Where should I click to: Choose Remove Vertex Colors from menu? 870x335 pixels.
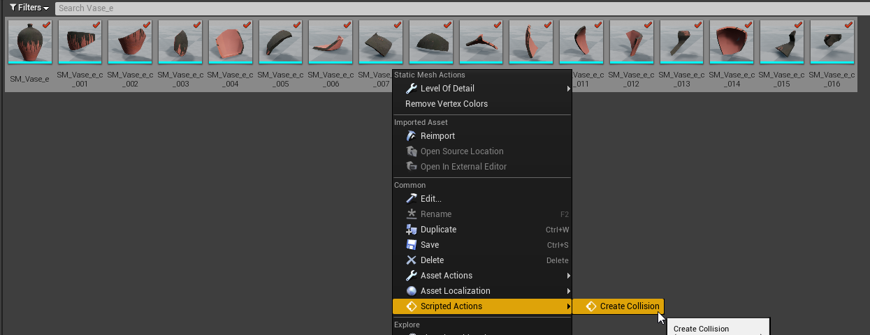point(447,104)
